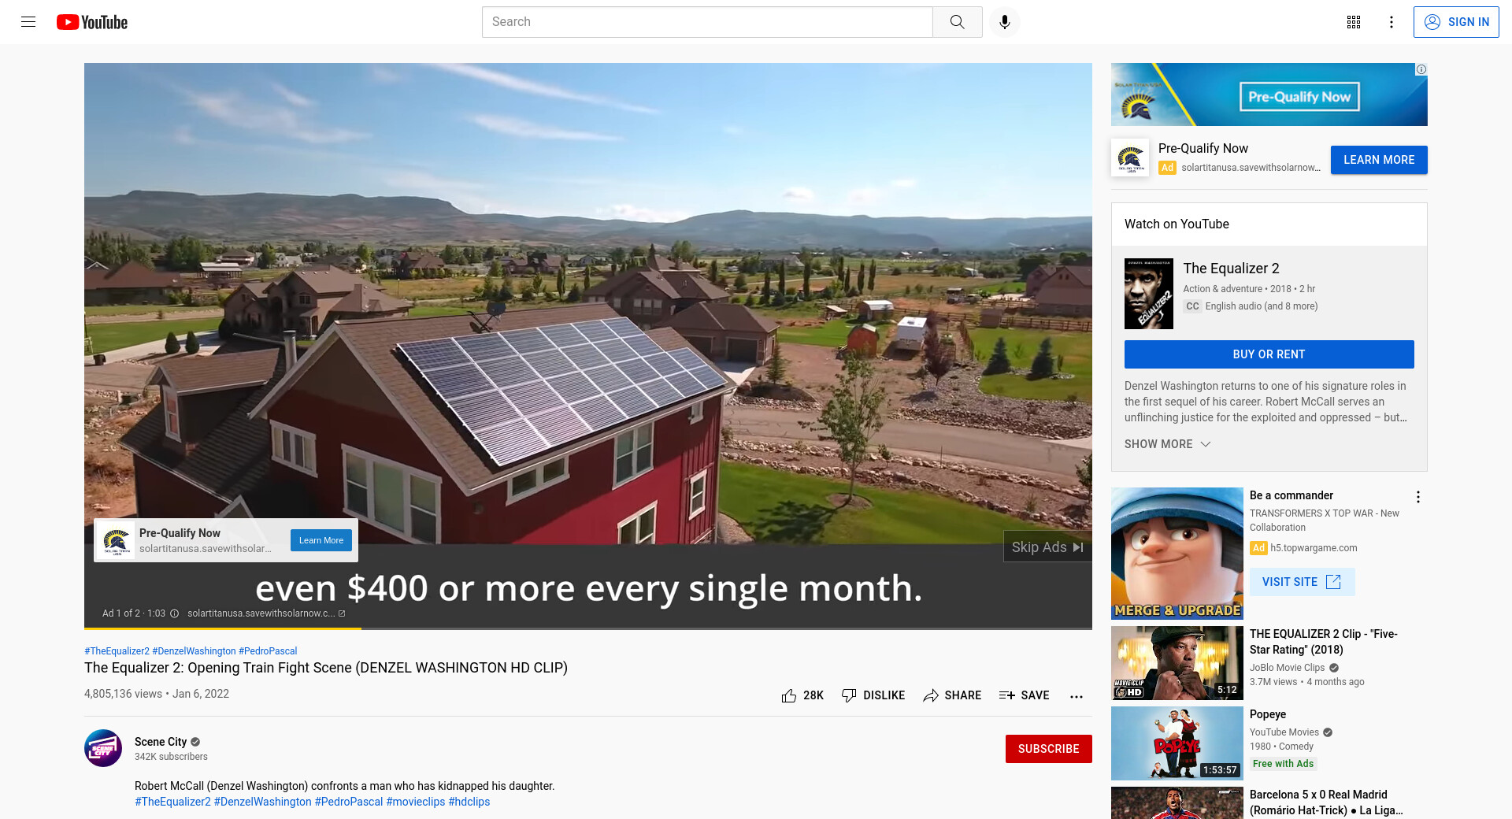The image size is (1512, 819).
Task: Click Buy or Rent button
Action: [x=1269, y=354]
